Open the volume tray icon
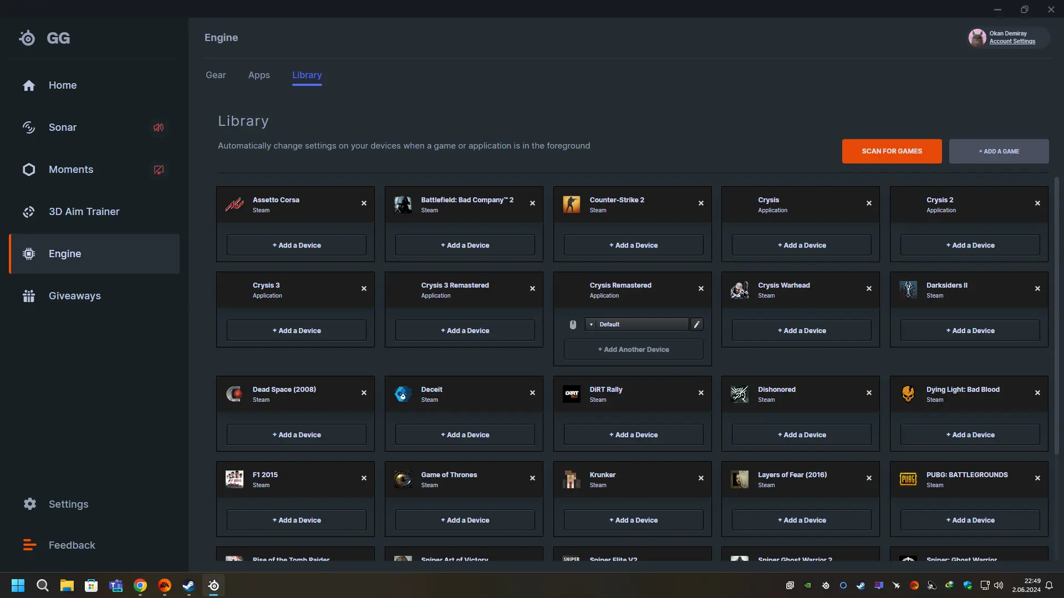The width and height of the screenshot is (1064, 598). 999,585
